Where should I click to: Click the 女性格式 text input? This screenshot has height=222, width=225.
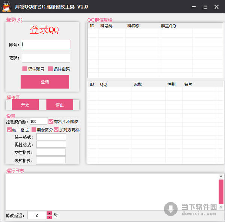(51, 152)
